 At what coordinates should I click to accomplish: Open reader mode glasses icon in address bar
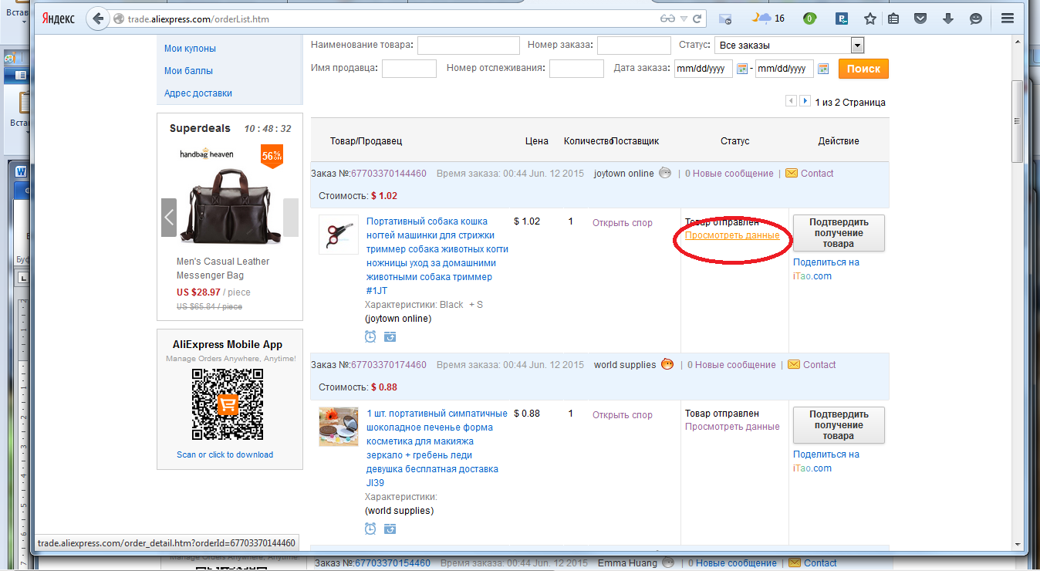(x=667, y=19)
